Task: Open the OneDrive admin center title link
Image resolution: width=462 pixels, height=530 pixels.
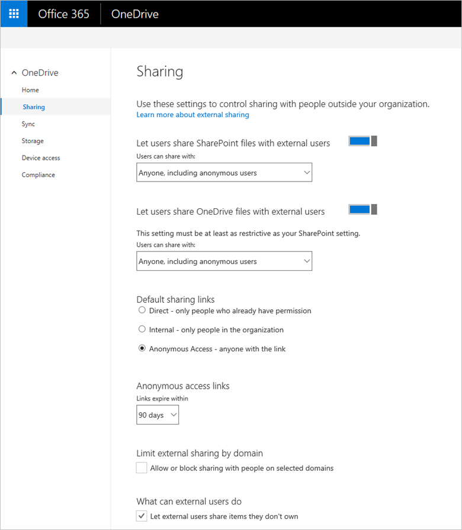Action: [x=134, y=14]
